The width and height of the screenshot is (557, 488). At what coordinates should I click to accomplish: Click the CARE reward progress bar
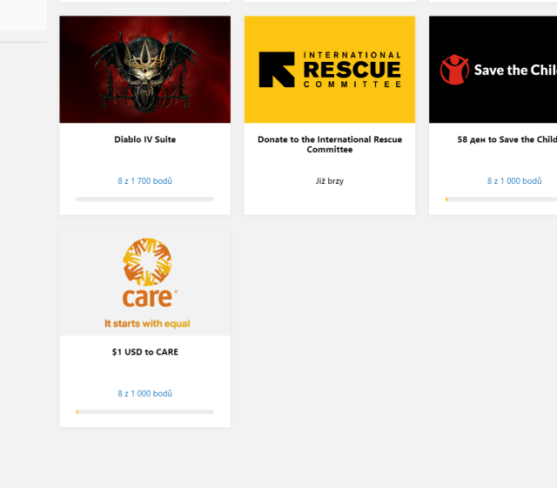(x=145, y=411)
